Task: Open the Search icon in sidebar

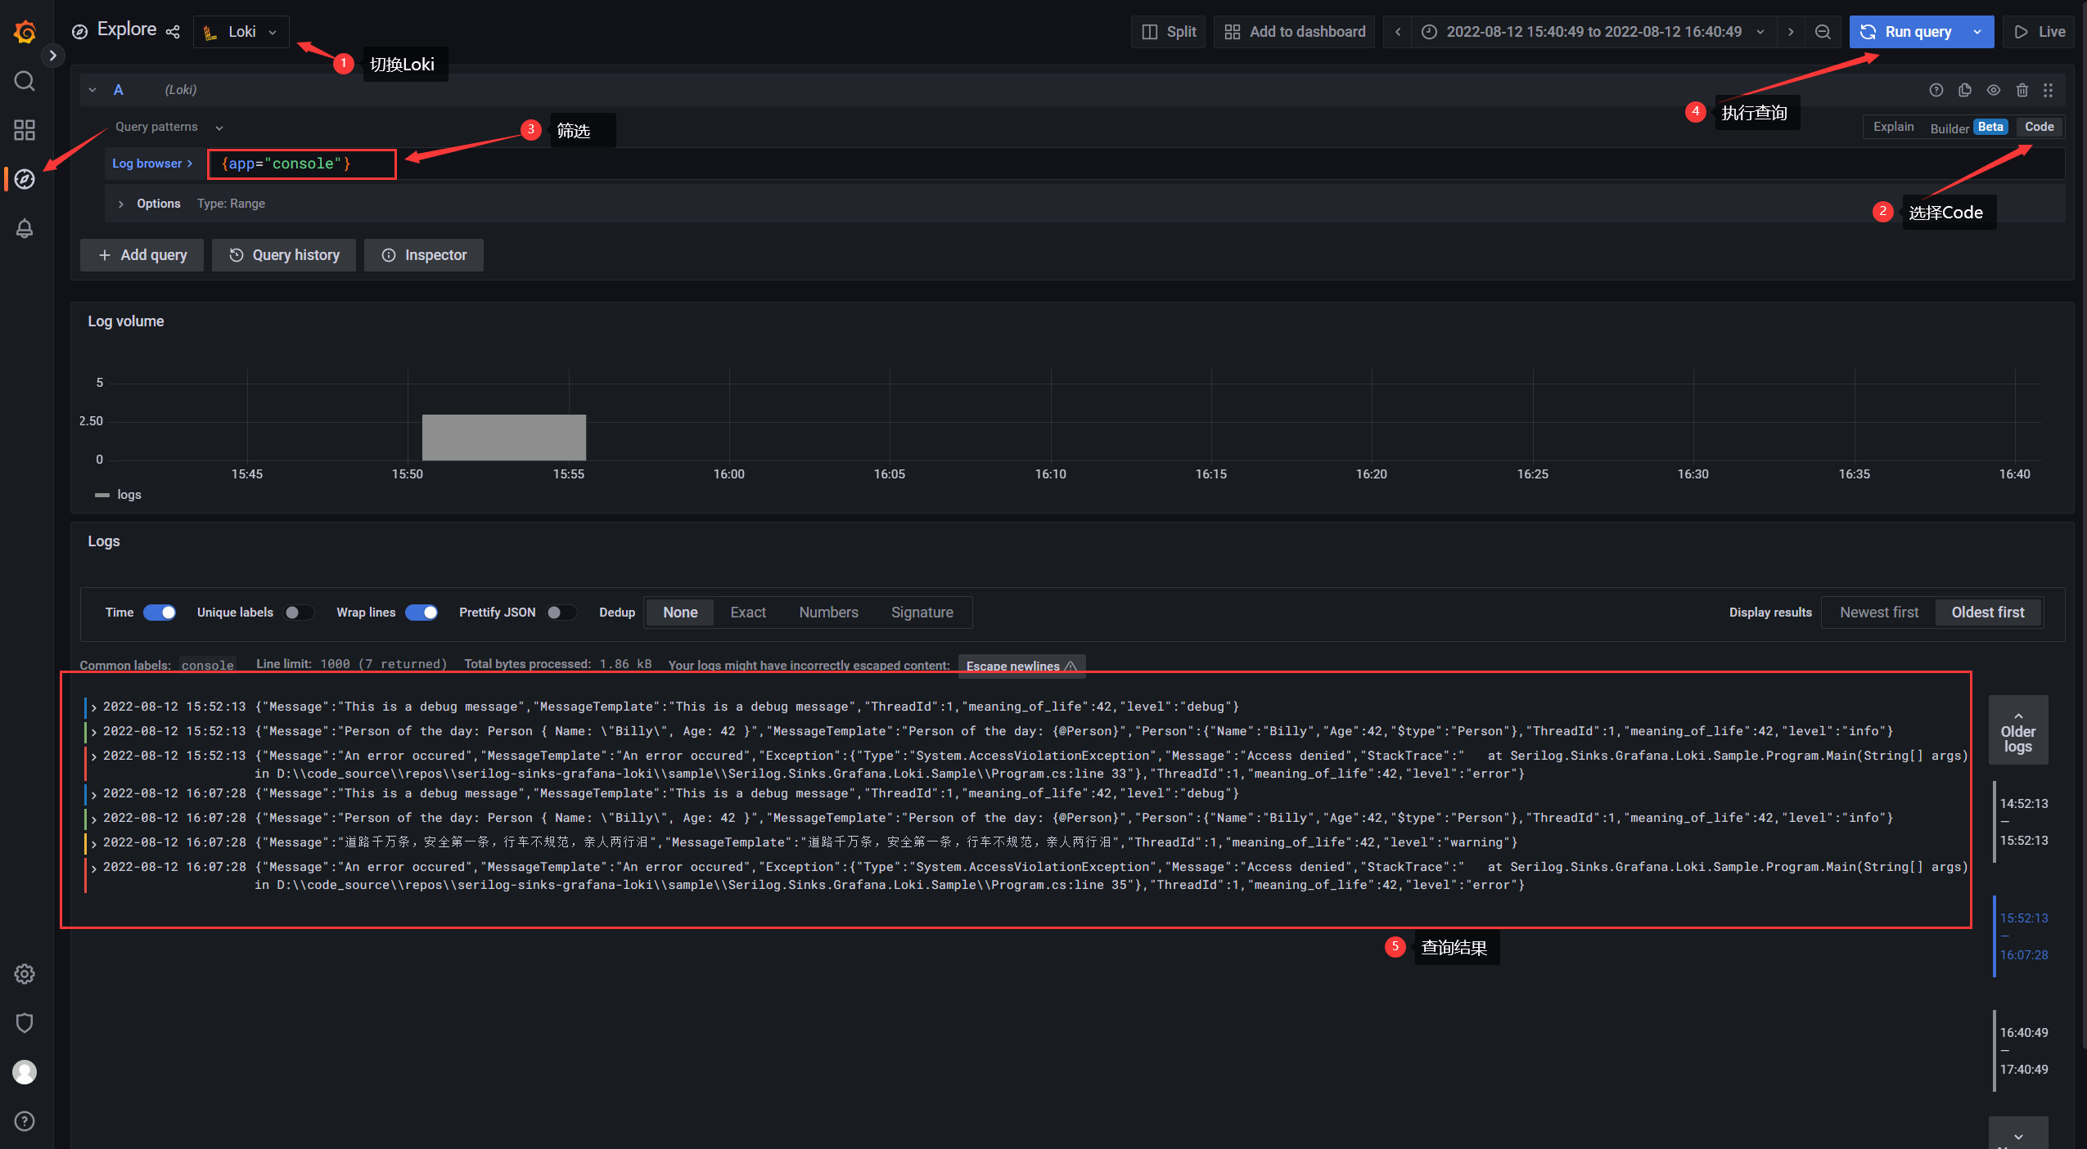Action: [25, 81]
